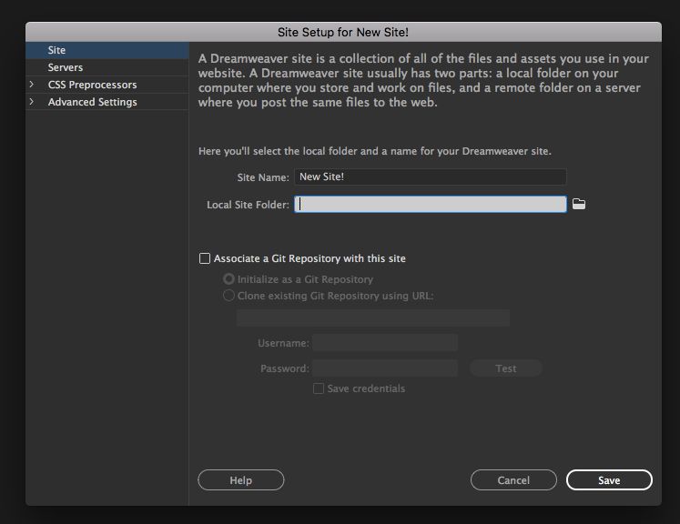Select Initialize as a Git Repository
The image size is (680, 524).
pos(228,278)
